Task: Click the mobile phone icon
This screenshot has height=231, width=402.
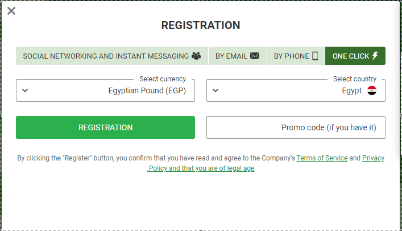Action: 315,56
